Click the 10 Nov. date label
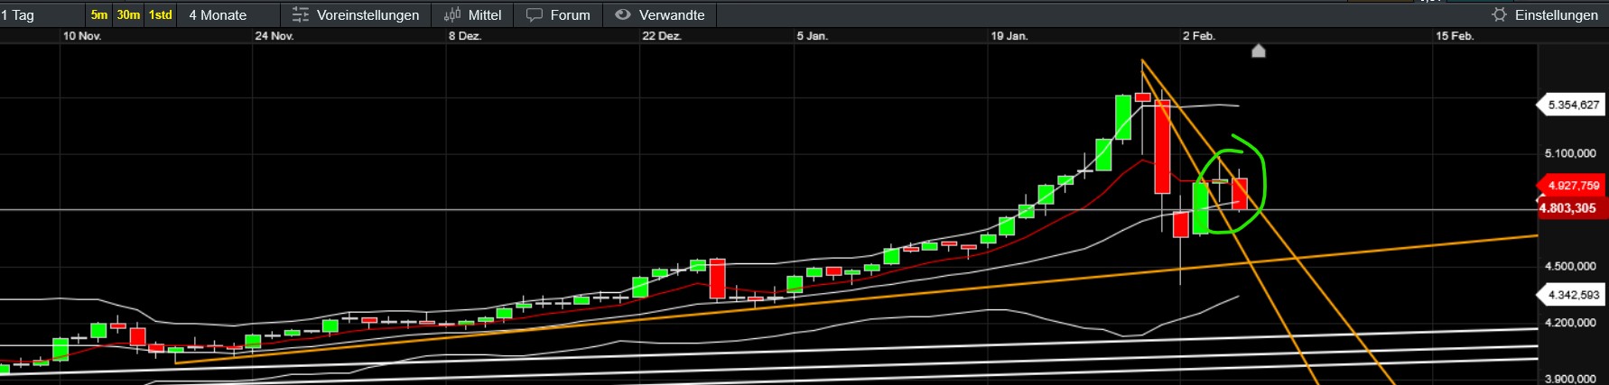Screen dimensions: 1609x385 pos(82,36)
